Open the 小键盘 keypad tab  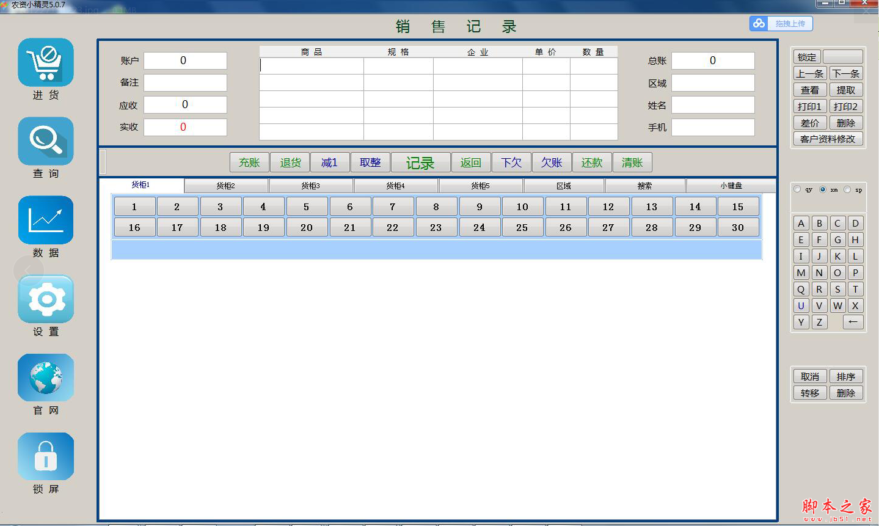point(731,185)
